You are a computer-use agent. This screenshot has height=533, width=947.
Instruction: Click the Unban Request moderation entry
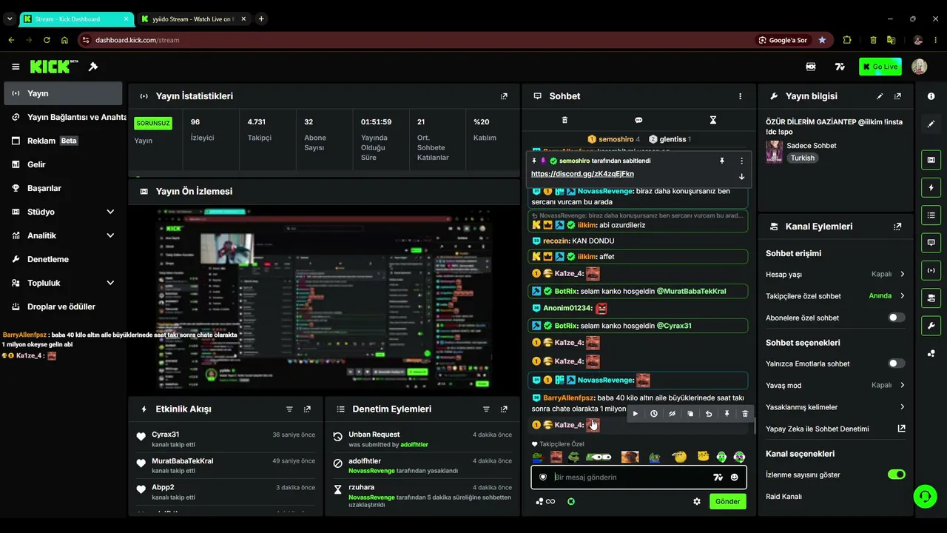[x=422, y=439]
